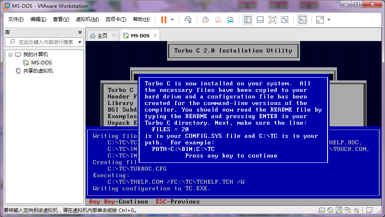
Task: Click 'Writing configuration to TC.EXE.' line
Action: coord(151,189)
